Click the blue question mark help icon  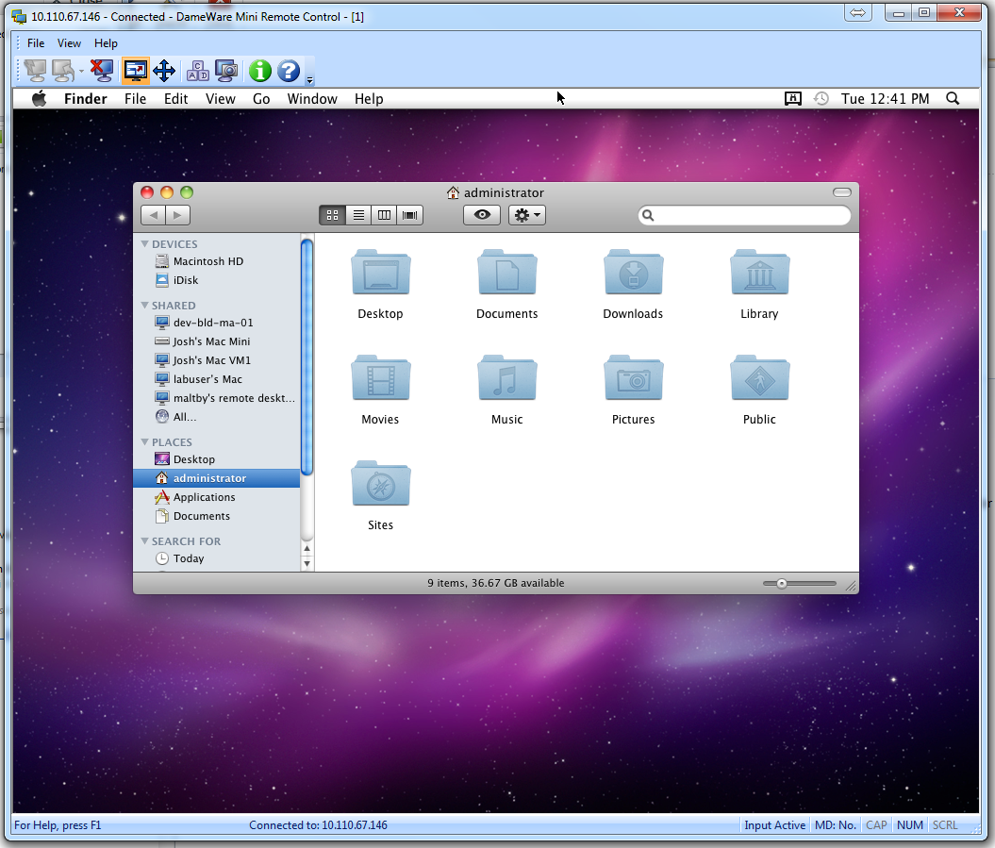[289, 71]
